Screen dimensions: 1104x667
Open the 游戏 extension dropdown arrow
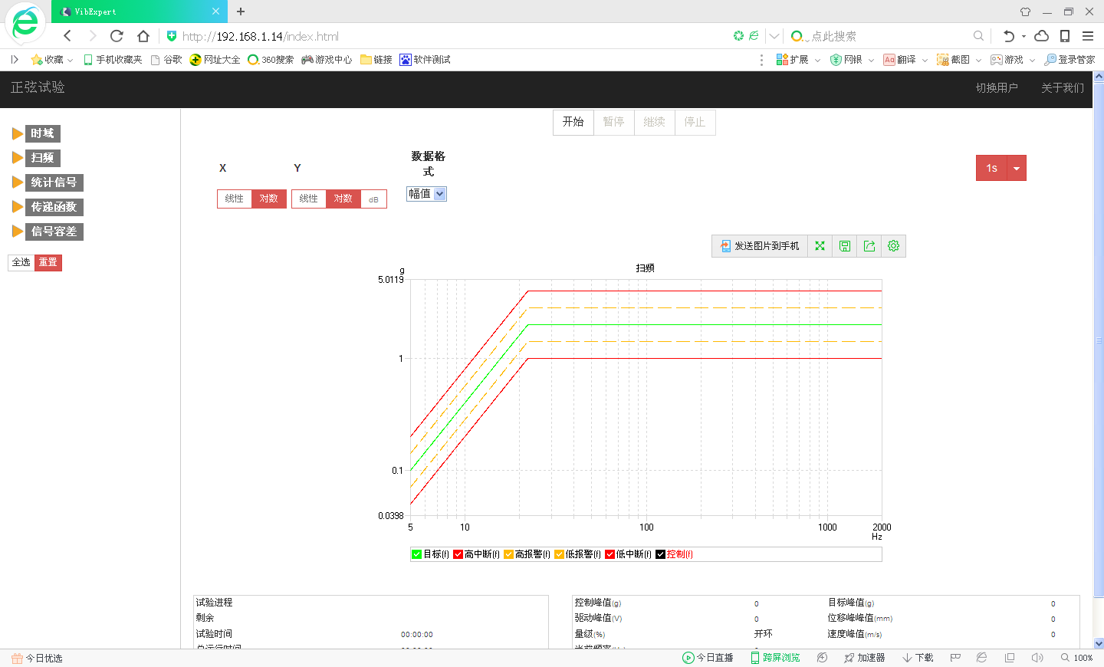pyautogui.click(x=1032, y=60)
